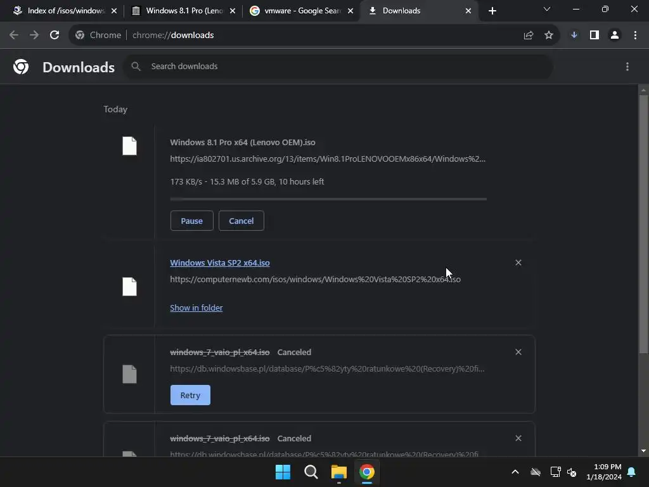Close the Downloads tab
This screenshot has height=487, width=649.
click(468, 11)
